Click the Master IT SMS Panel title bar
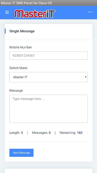Viewport: 97px width, 173px height. (48, 3)
